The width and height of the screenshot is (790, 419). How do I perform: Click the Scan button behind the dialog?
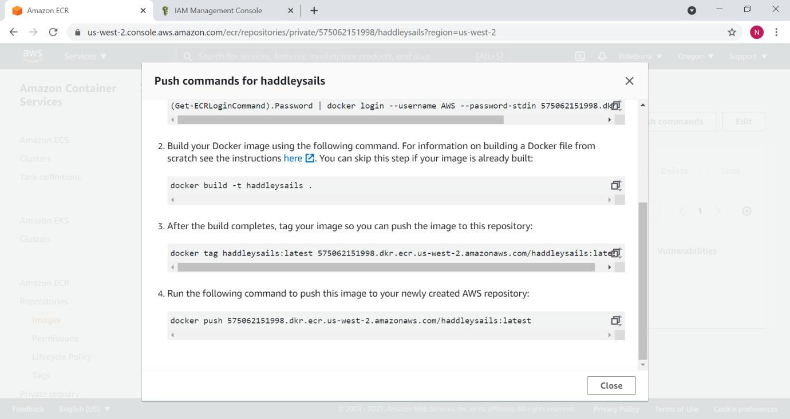(x=730, y=171)
